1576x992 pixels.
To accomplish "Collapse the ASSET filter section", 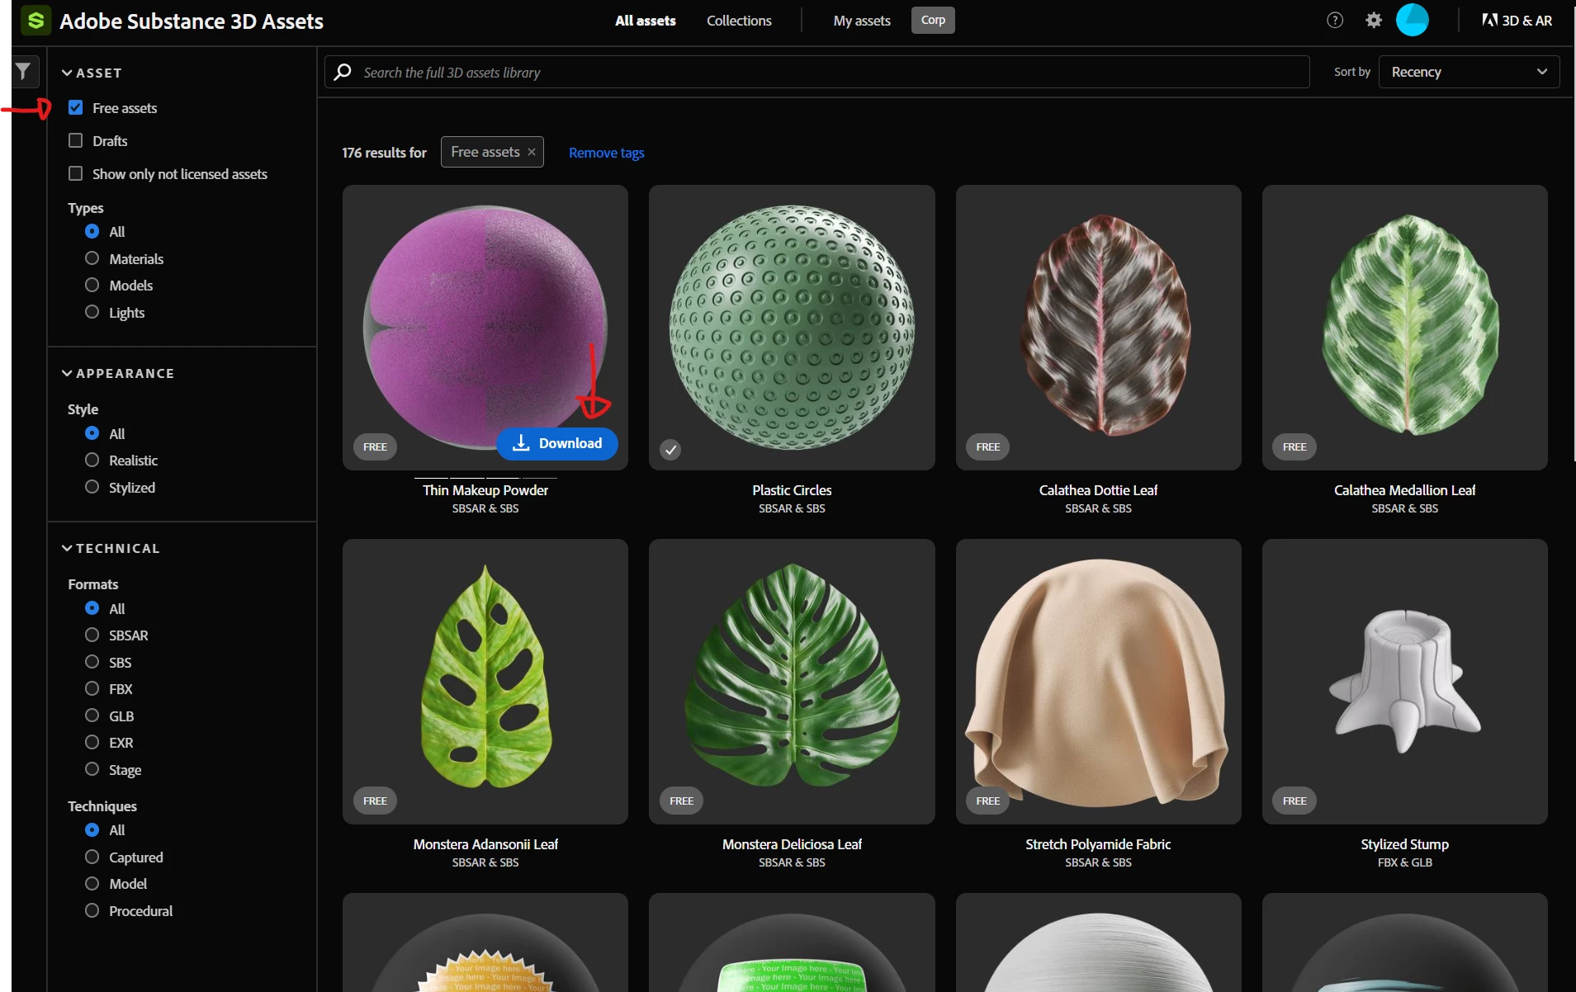I will (92, 73).
